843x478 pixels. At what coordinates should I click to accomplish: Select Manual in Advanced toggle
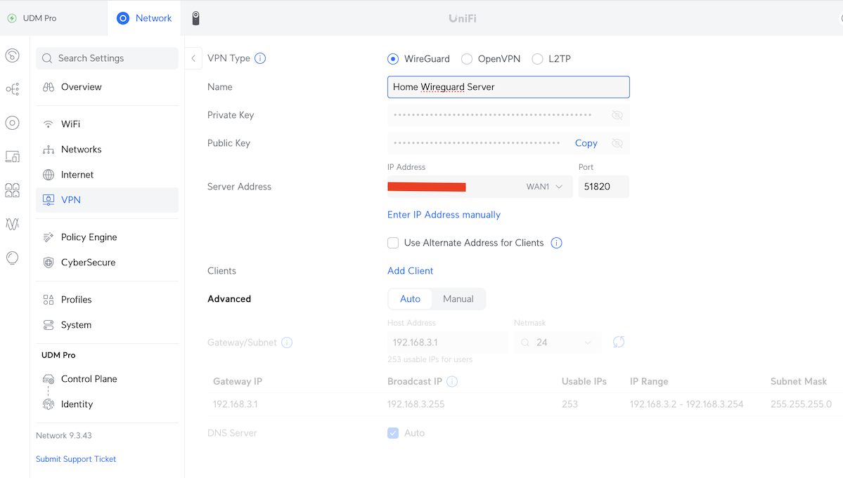[x=458, y=299]
